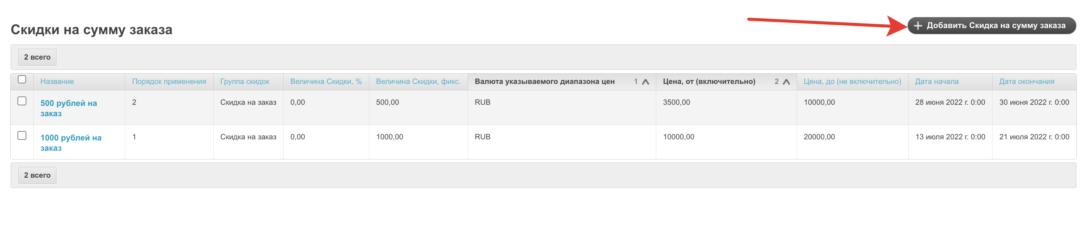
Task: Sort by Величина Скидки, фикс. column
Action: tap(418, 82)
